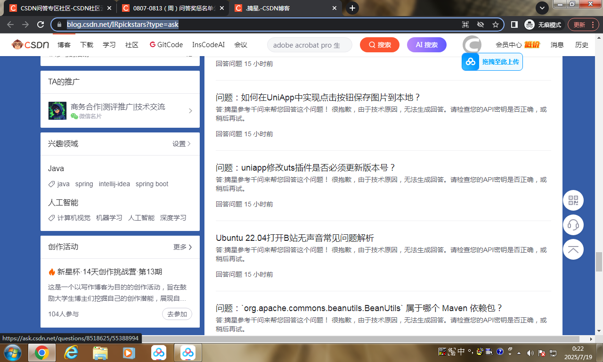This screenshot has width=603, height=362.
Task: Open the 学习 nav menu item
Action: (109, 45)
